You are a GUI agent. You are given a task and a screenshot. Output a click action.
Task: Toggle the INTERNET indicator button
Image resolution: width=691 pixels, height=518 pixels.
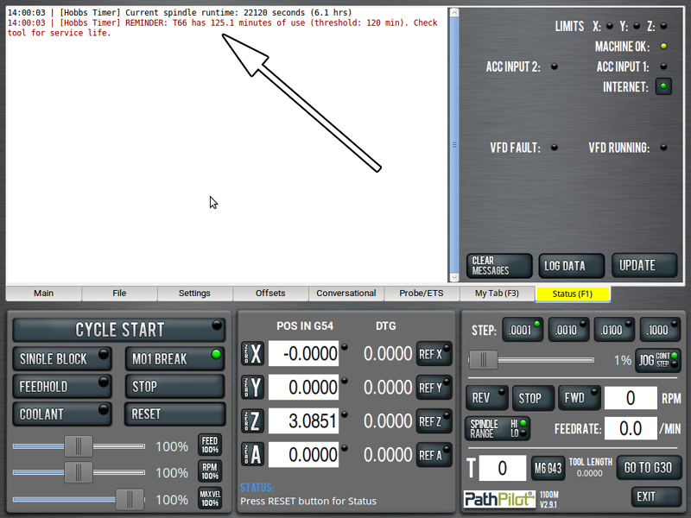point(663,86)
